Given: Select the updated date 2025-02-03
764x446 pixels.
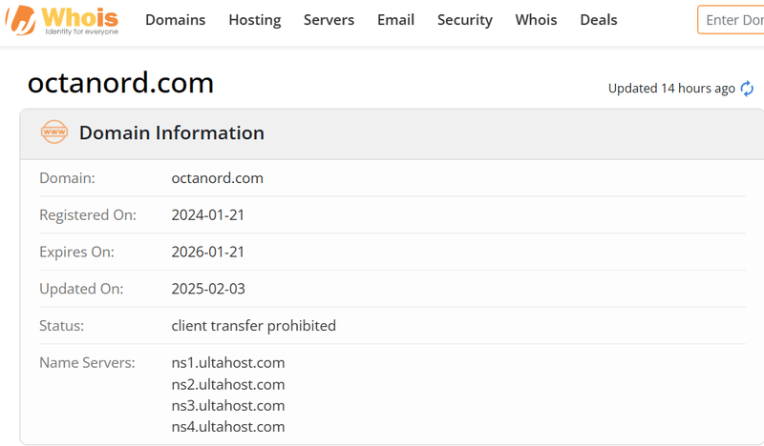Looking at the screenshot, I should click(x=208, y=289).
